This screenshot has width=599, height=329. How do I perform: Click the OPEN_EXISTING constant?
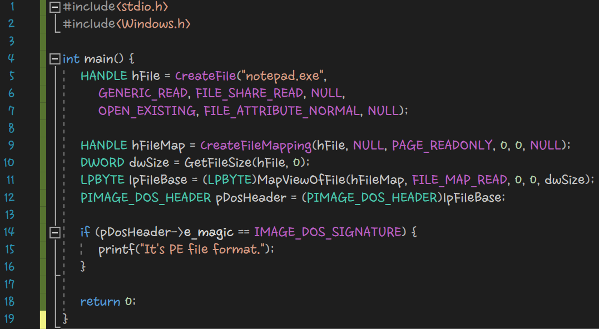point(147,111)
